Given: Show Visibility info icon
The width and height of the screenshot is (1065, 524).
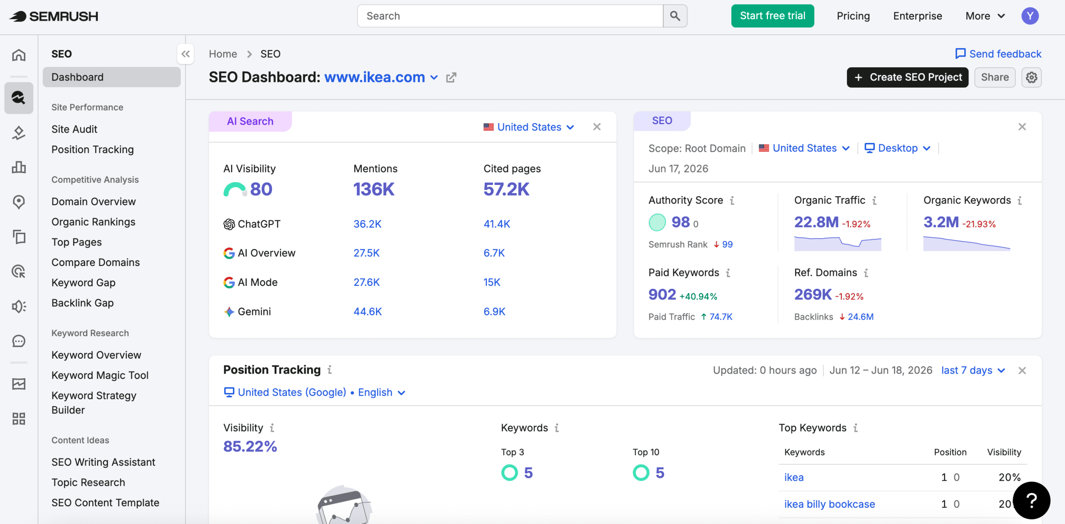Looking at the screenshot, I should 272,428.
